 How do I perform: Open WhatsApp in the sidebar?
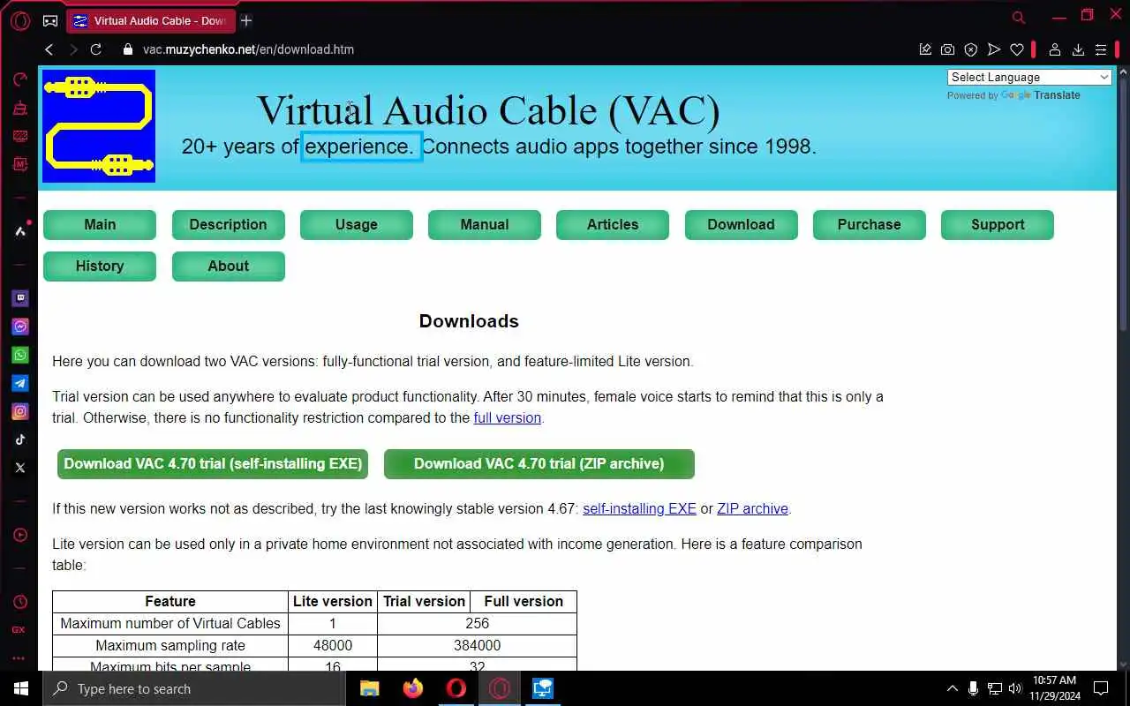(19, 355)
